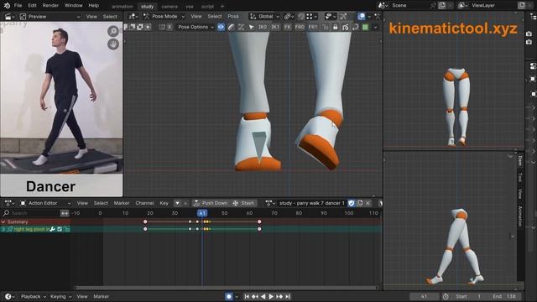
Task: Open the Keying dropdown in timeline footer
Action: click(60, 296)
